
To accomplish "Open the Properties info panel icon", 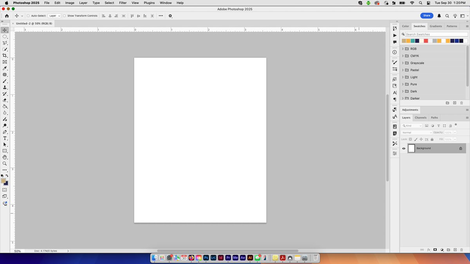I will coord(395,52).
